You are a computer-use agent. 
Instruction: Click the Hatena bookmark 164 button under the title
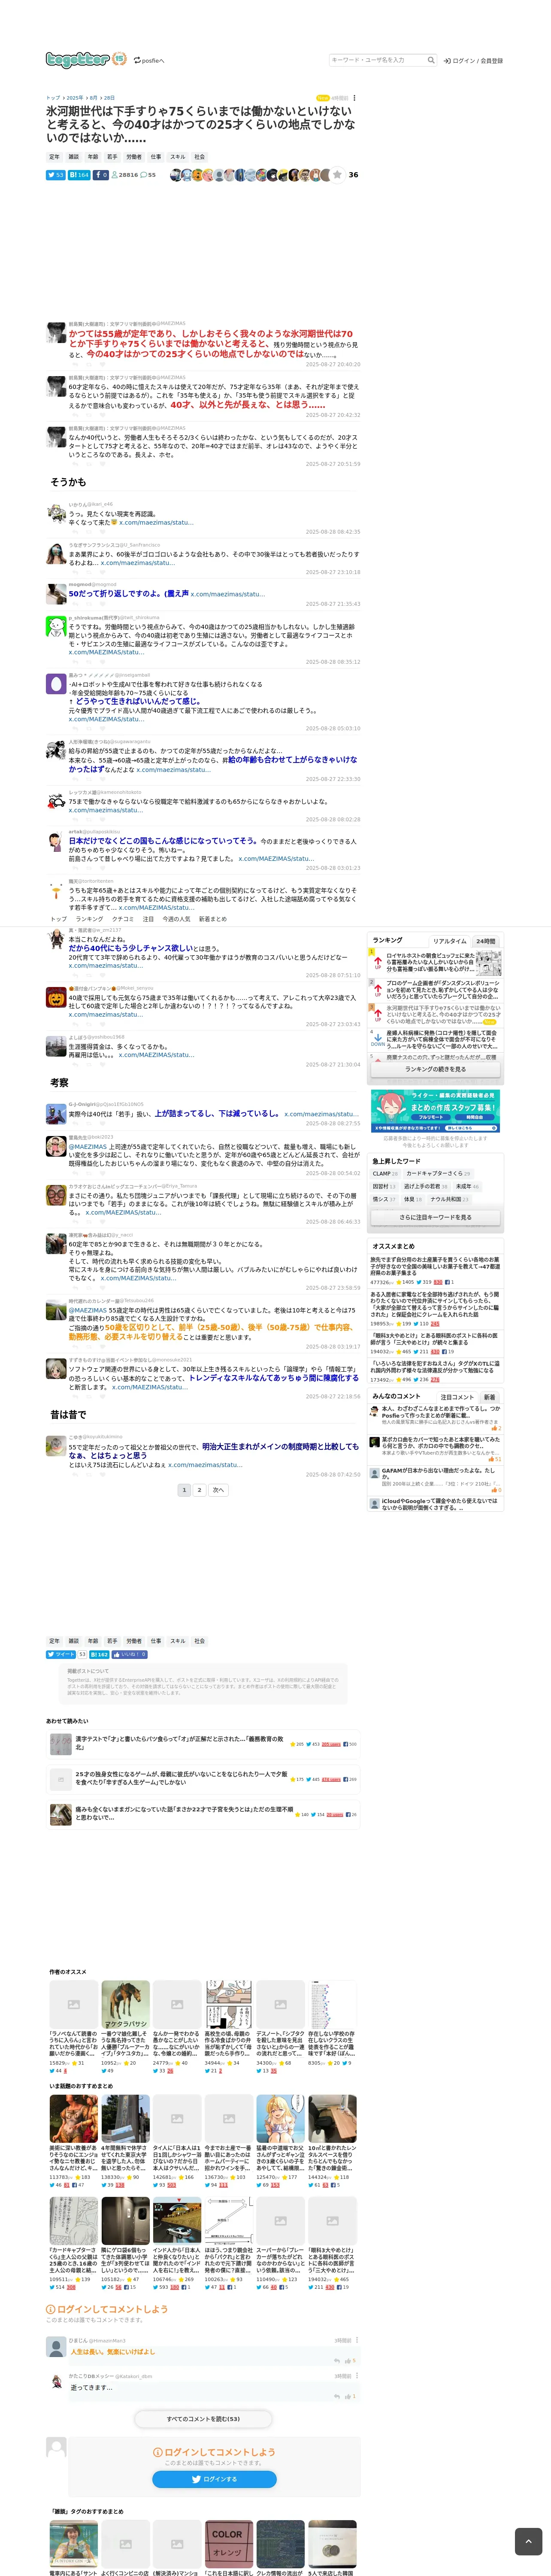point(79,175)
